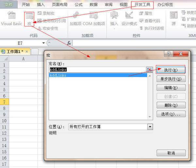Close the 宏 macro dialog
The width and height of the screenshot is (196, 168).
pyautogui.click(x=181, y=54)
